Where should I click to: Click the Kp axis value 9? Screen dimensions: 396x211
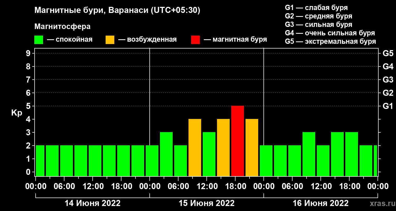pos(29,53)
